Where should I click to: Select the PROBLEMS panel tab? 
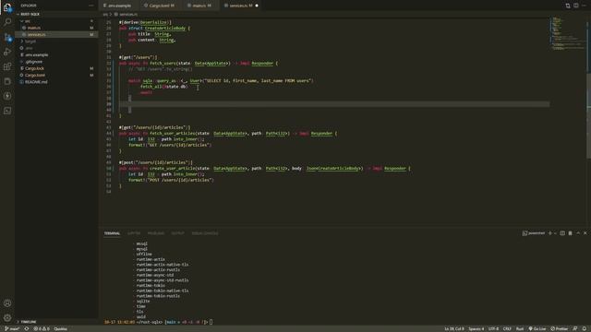click(156, 233)
